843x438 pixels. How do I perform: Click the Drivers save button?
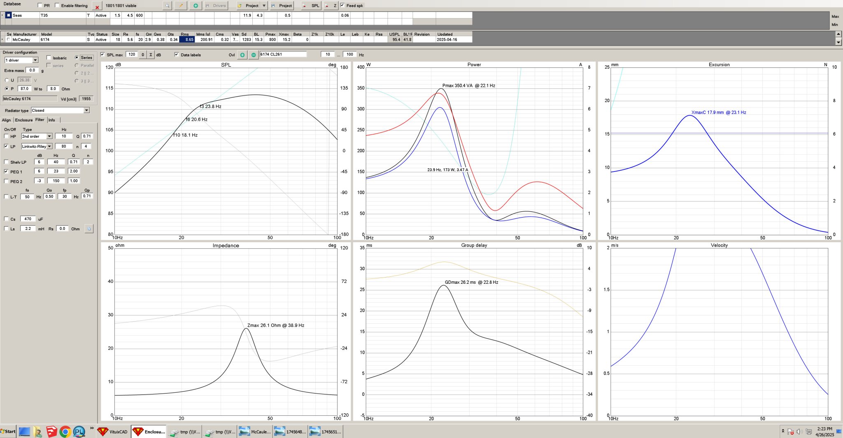(216, 6)
